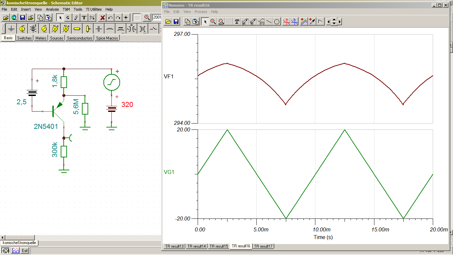Insert a potentiometer component
The width and height of the screenshot is (453, 255).
click(88, 29)
